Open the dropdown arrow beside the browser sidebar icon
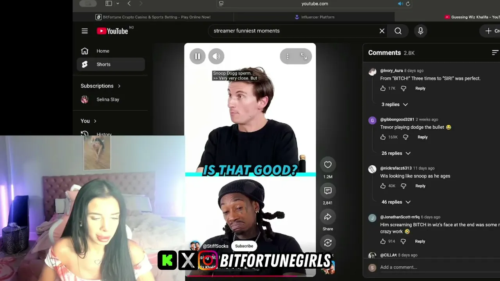 [118, 4]
